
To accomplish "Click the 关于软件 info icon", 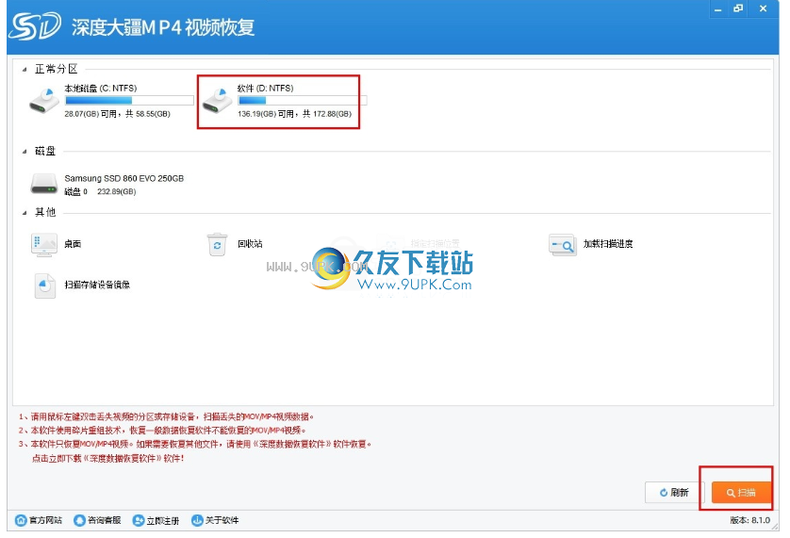I will [197, 520].
